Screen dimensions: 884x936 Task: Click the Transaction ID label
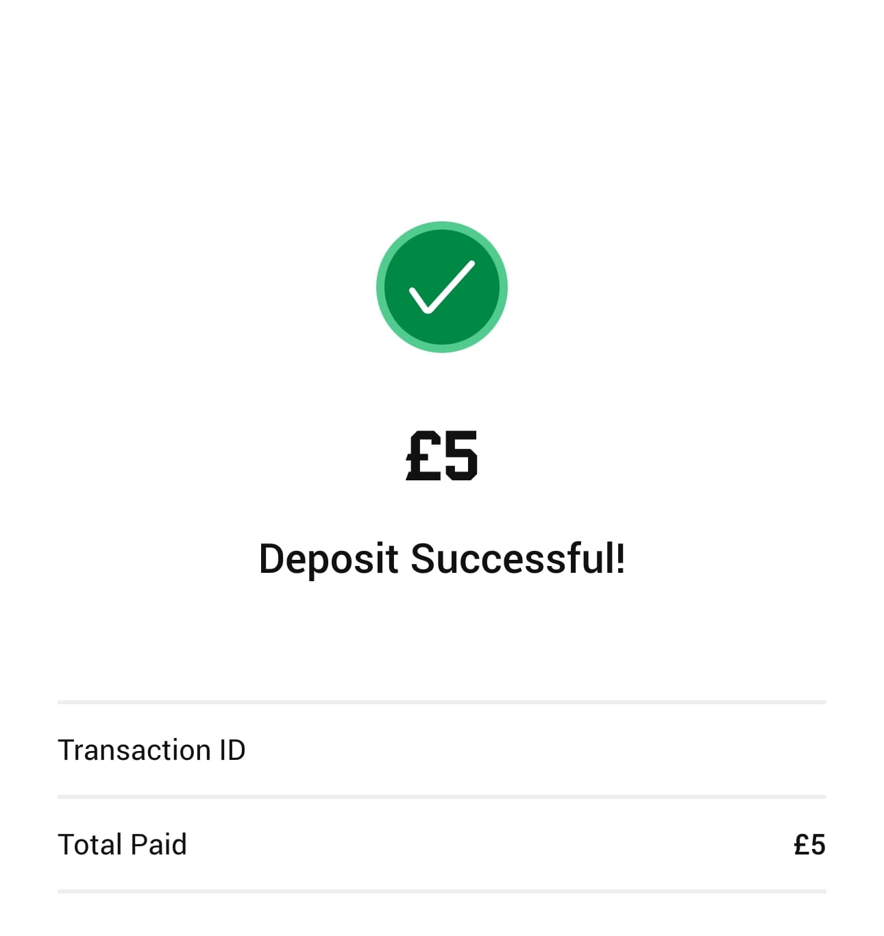[151, 750]
